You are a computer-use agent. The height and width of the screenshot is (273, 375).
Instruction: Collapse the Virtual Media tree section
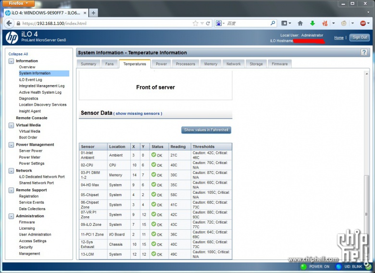tap(11, 125)
